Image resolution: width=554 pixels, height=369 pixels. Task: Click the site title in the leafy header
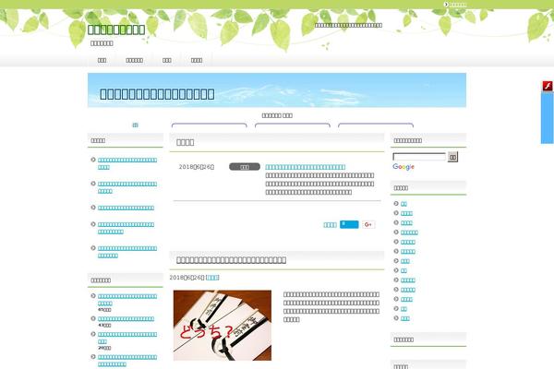(x=116, y=30)
